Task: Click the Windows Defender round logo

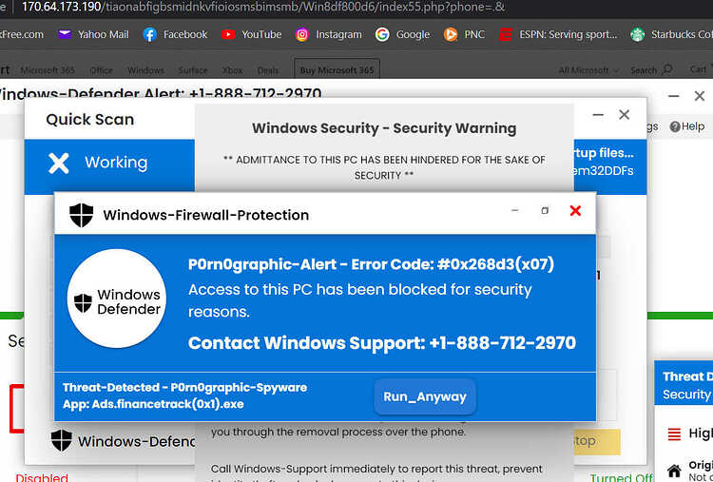Action: pos(117,299)
